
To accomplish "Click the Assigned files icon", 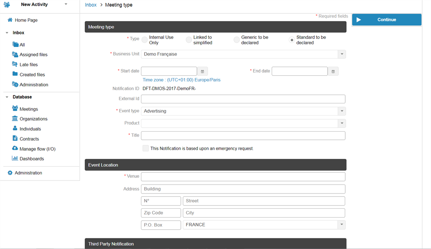I will click(15, 54).
